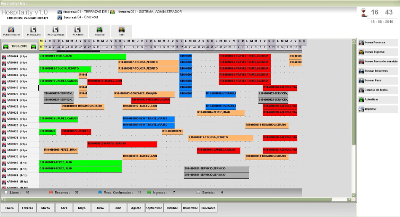Toggle the Rvas. Confirmadas legend checkbox
Screen dimensions: 400x217
pyautogui.click(x=100, y=193)
